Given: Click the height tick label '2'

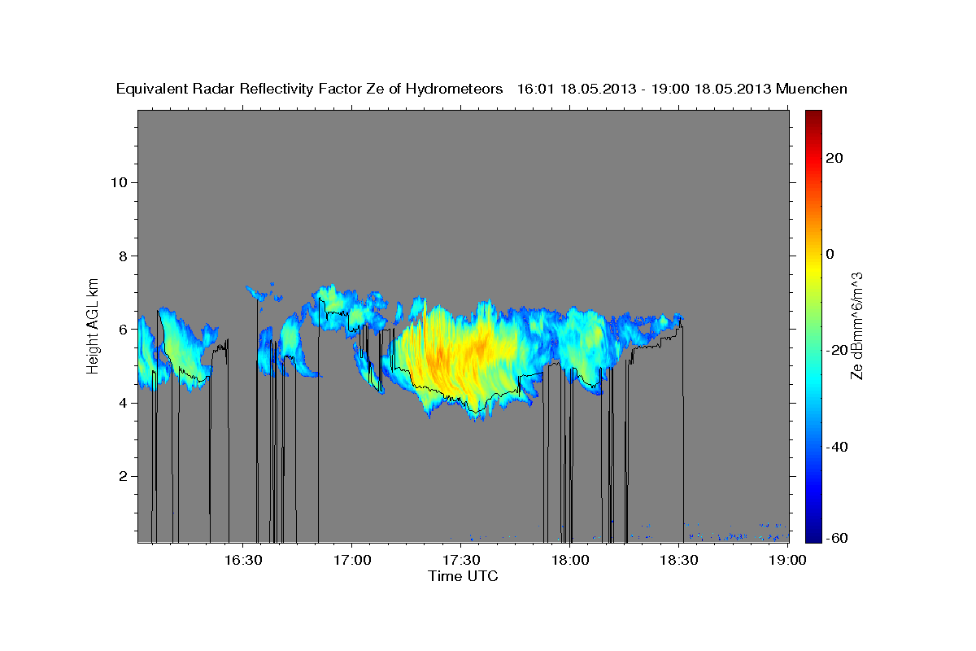Looking at the screenshot, I should tap(121, 476).
